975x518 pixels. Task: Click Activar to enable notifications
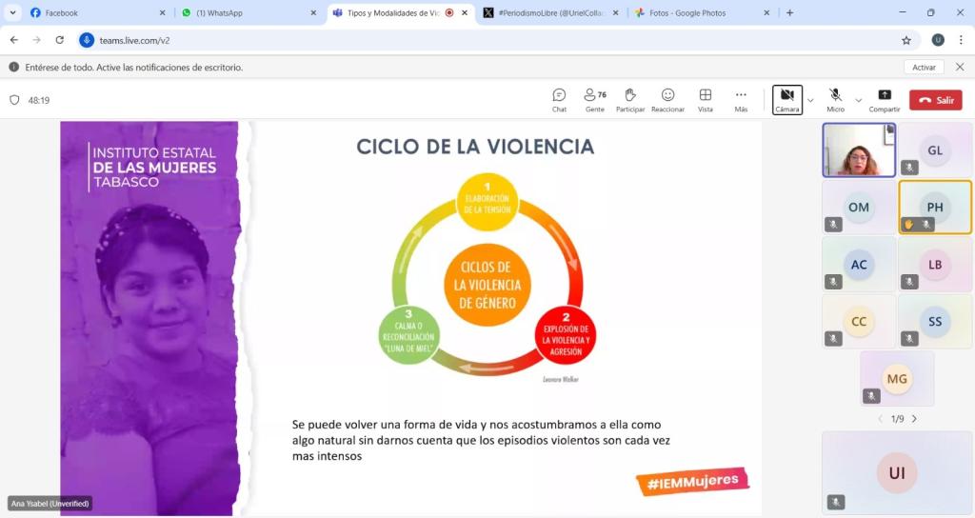924,68
